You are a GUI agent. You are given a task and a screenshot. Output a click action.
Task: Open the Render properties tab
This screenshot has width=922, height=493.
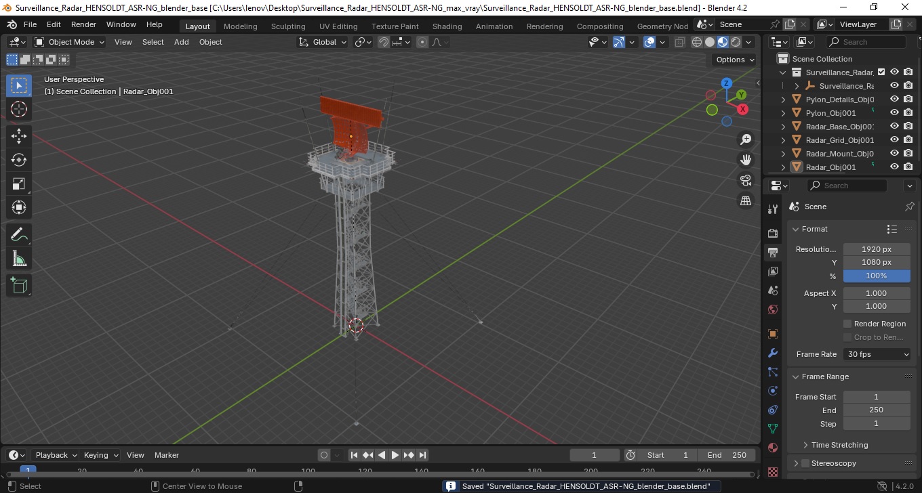[772, 233]
